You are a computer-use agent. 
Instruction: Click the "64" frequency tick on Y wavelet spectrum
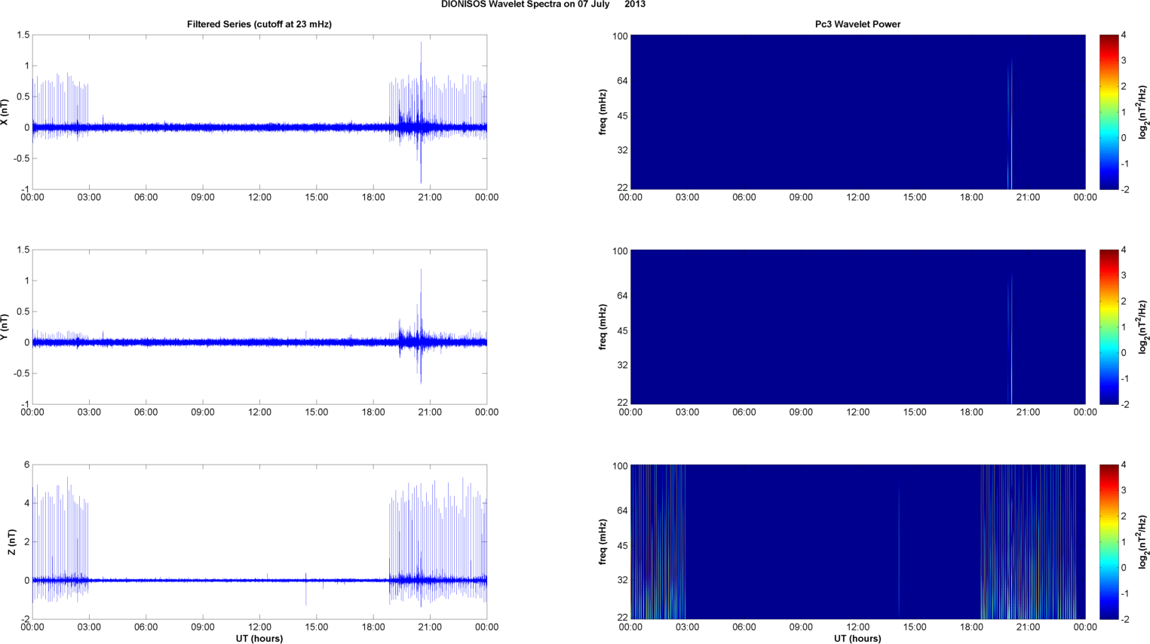pos(622,296)
